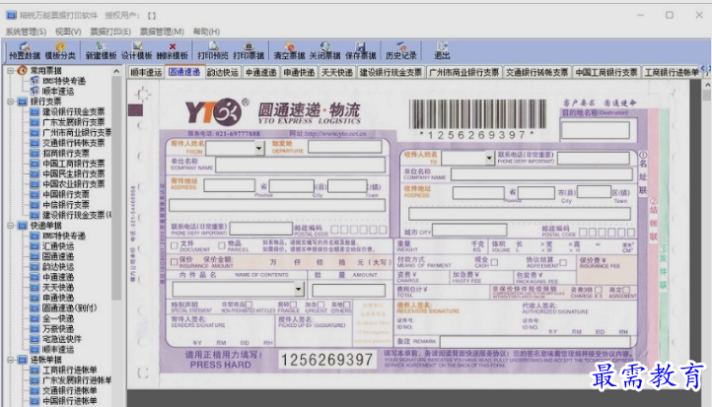The height and width of the screenshot is (407, 712).
Task: Switch to the 天天快递 tab
Action: (337, 72)
